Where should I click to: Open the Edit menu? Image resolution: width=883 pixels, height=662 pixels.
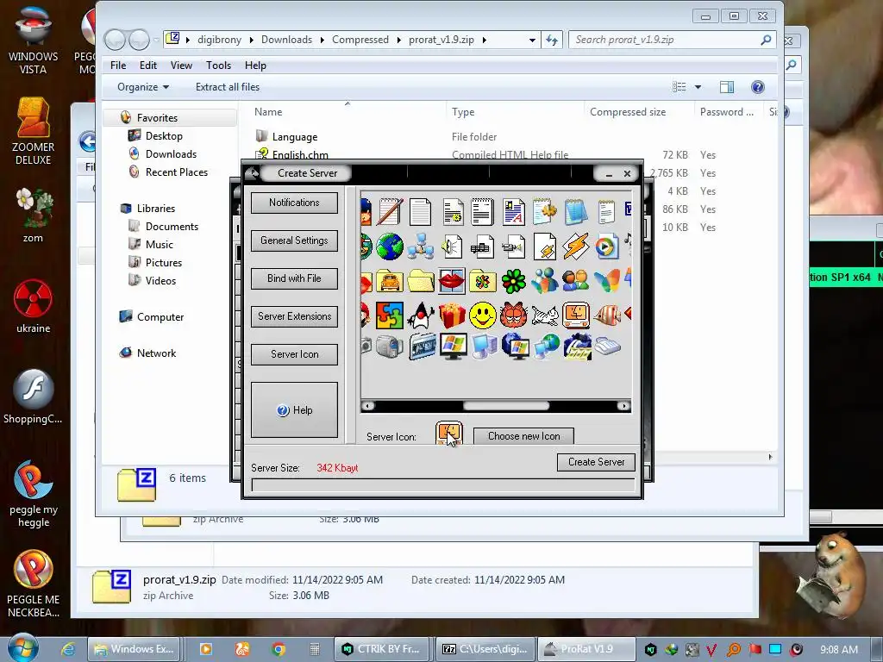148,66
